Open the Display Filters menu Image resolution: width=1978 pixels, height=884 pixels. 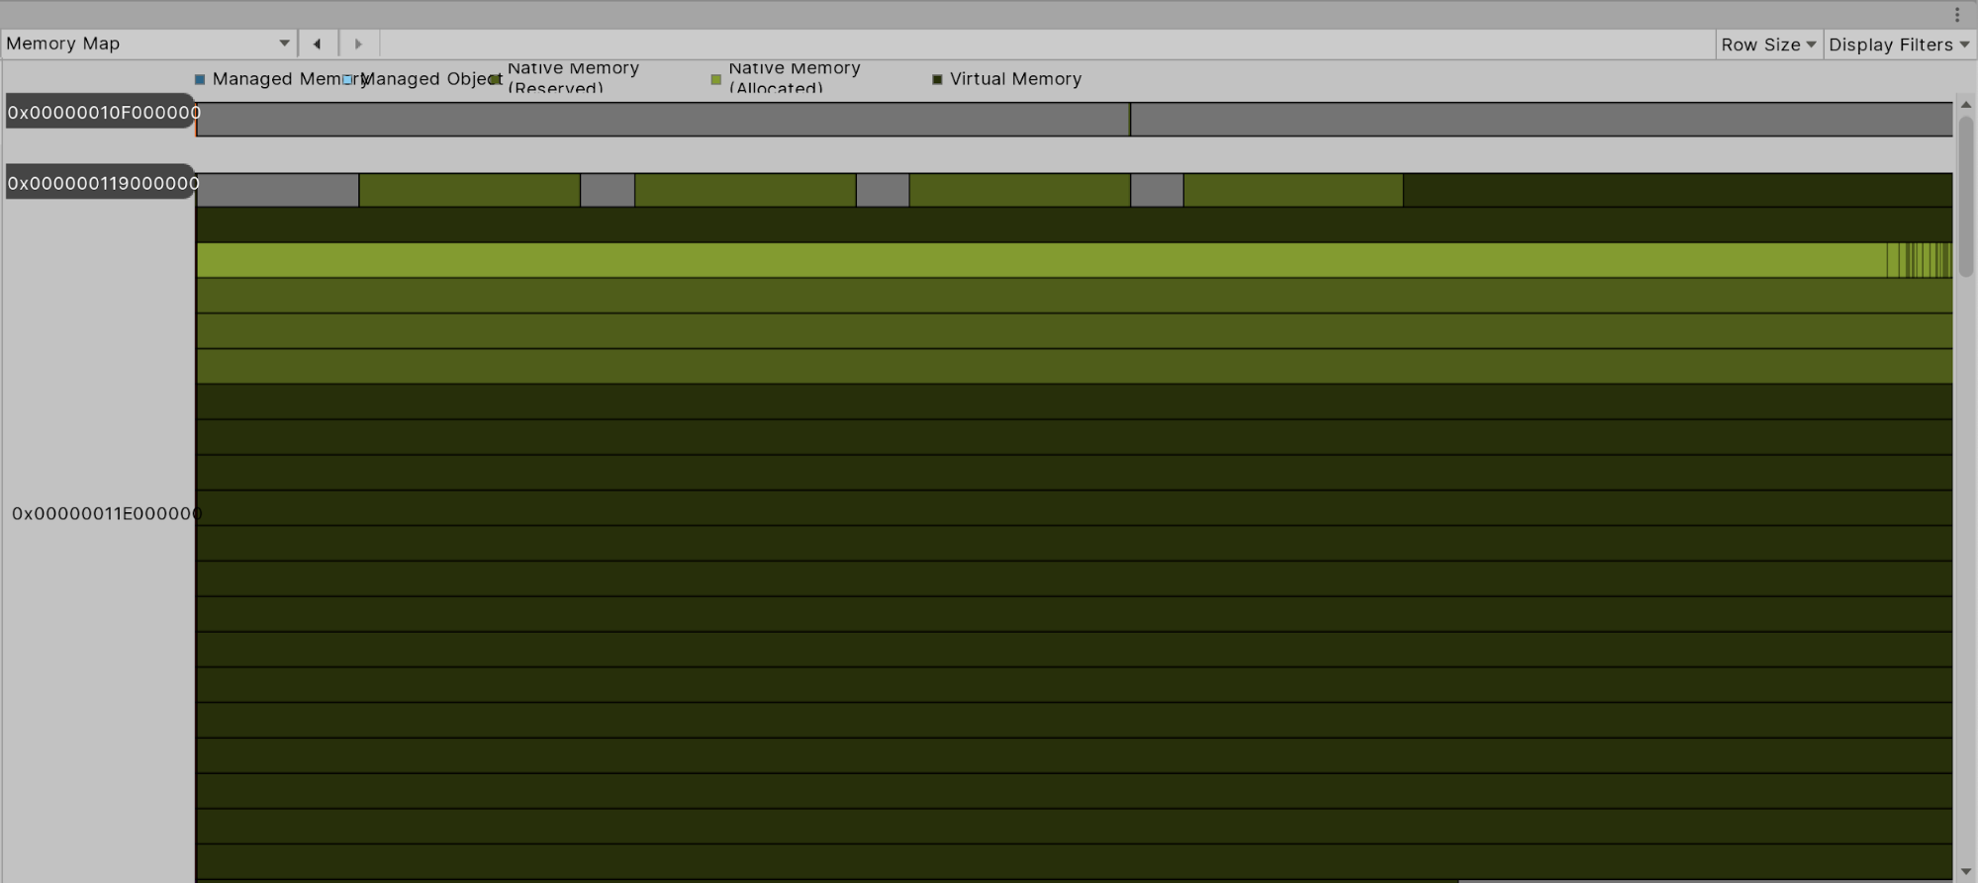click(x=1898, y=44)
